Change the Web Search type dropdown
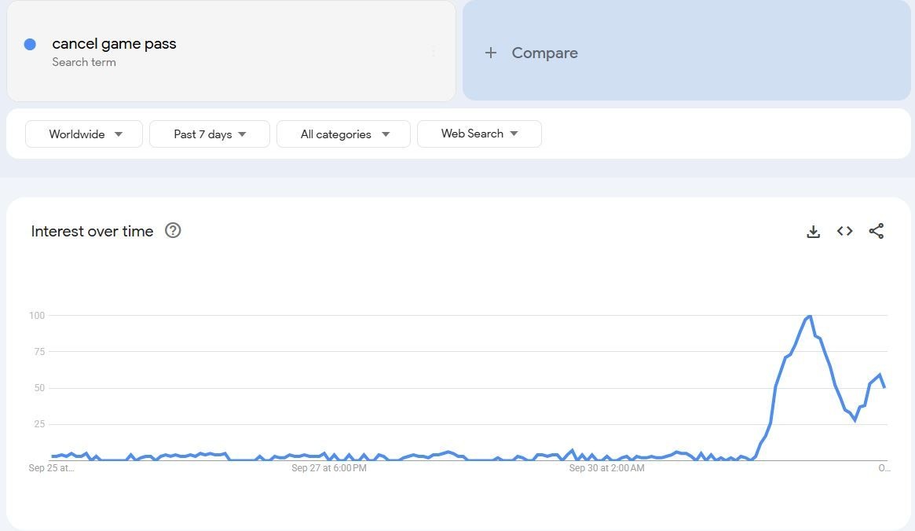Image resolution: width=915 pixels, height=531 pixels. tap(479, 134)
